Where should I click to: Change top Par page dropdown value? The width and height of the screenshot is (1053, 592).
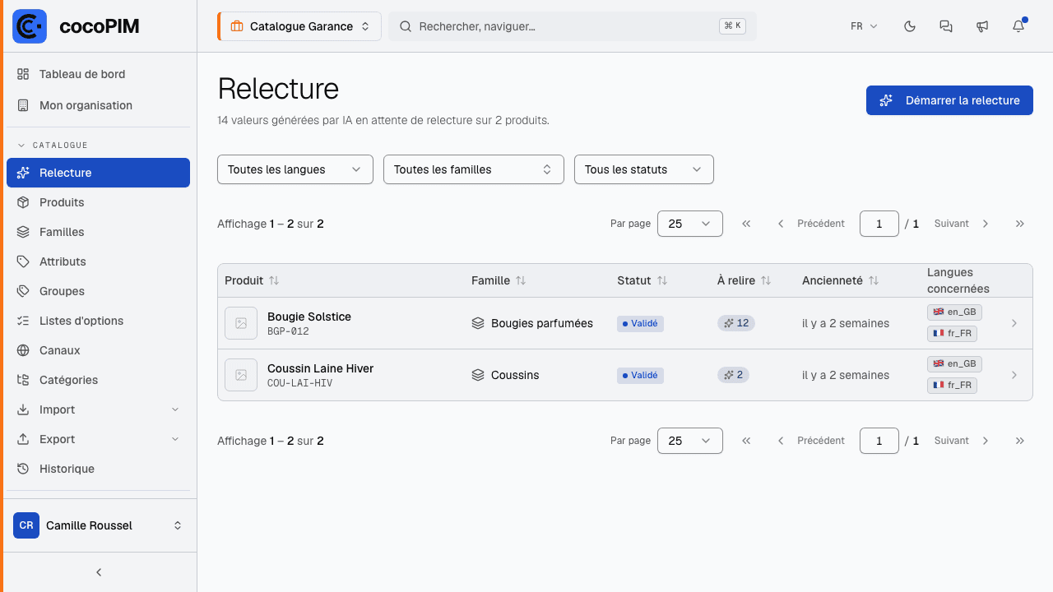point(690,224)
